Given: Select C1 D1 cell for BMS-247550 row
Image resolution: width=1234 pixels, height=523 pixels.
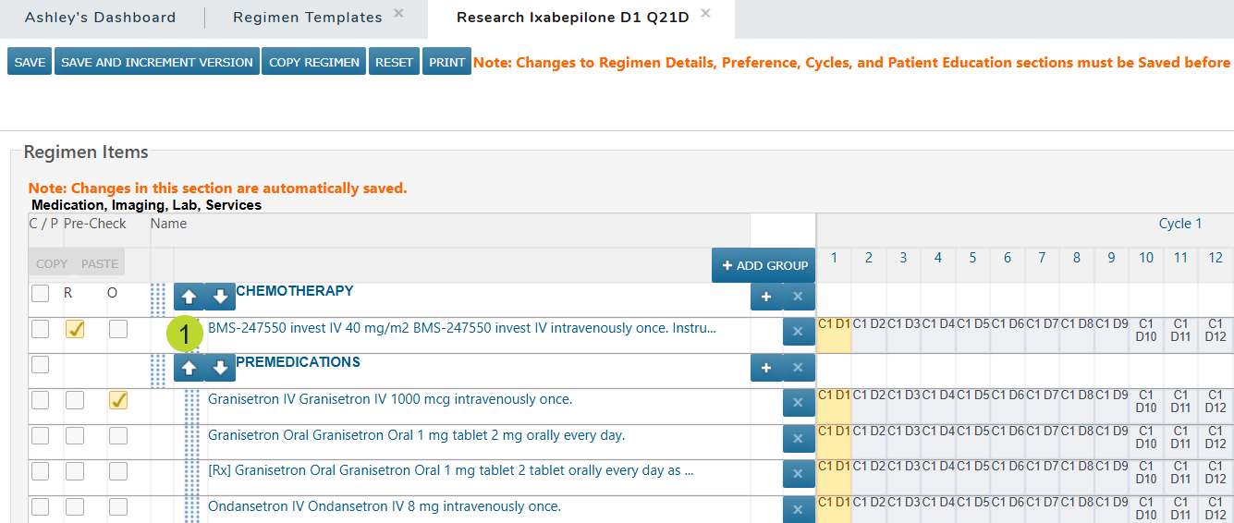Looking at the screenshot, I should (834, 324).
